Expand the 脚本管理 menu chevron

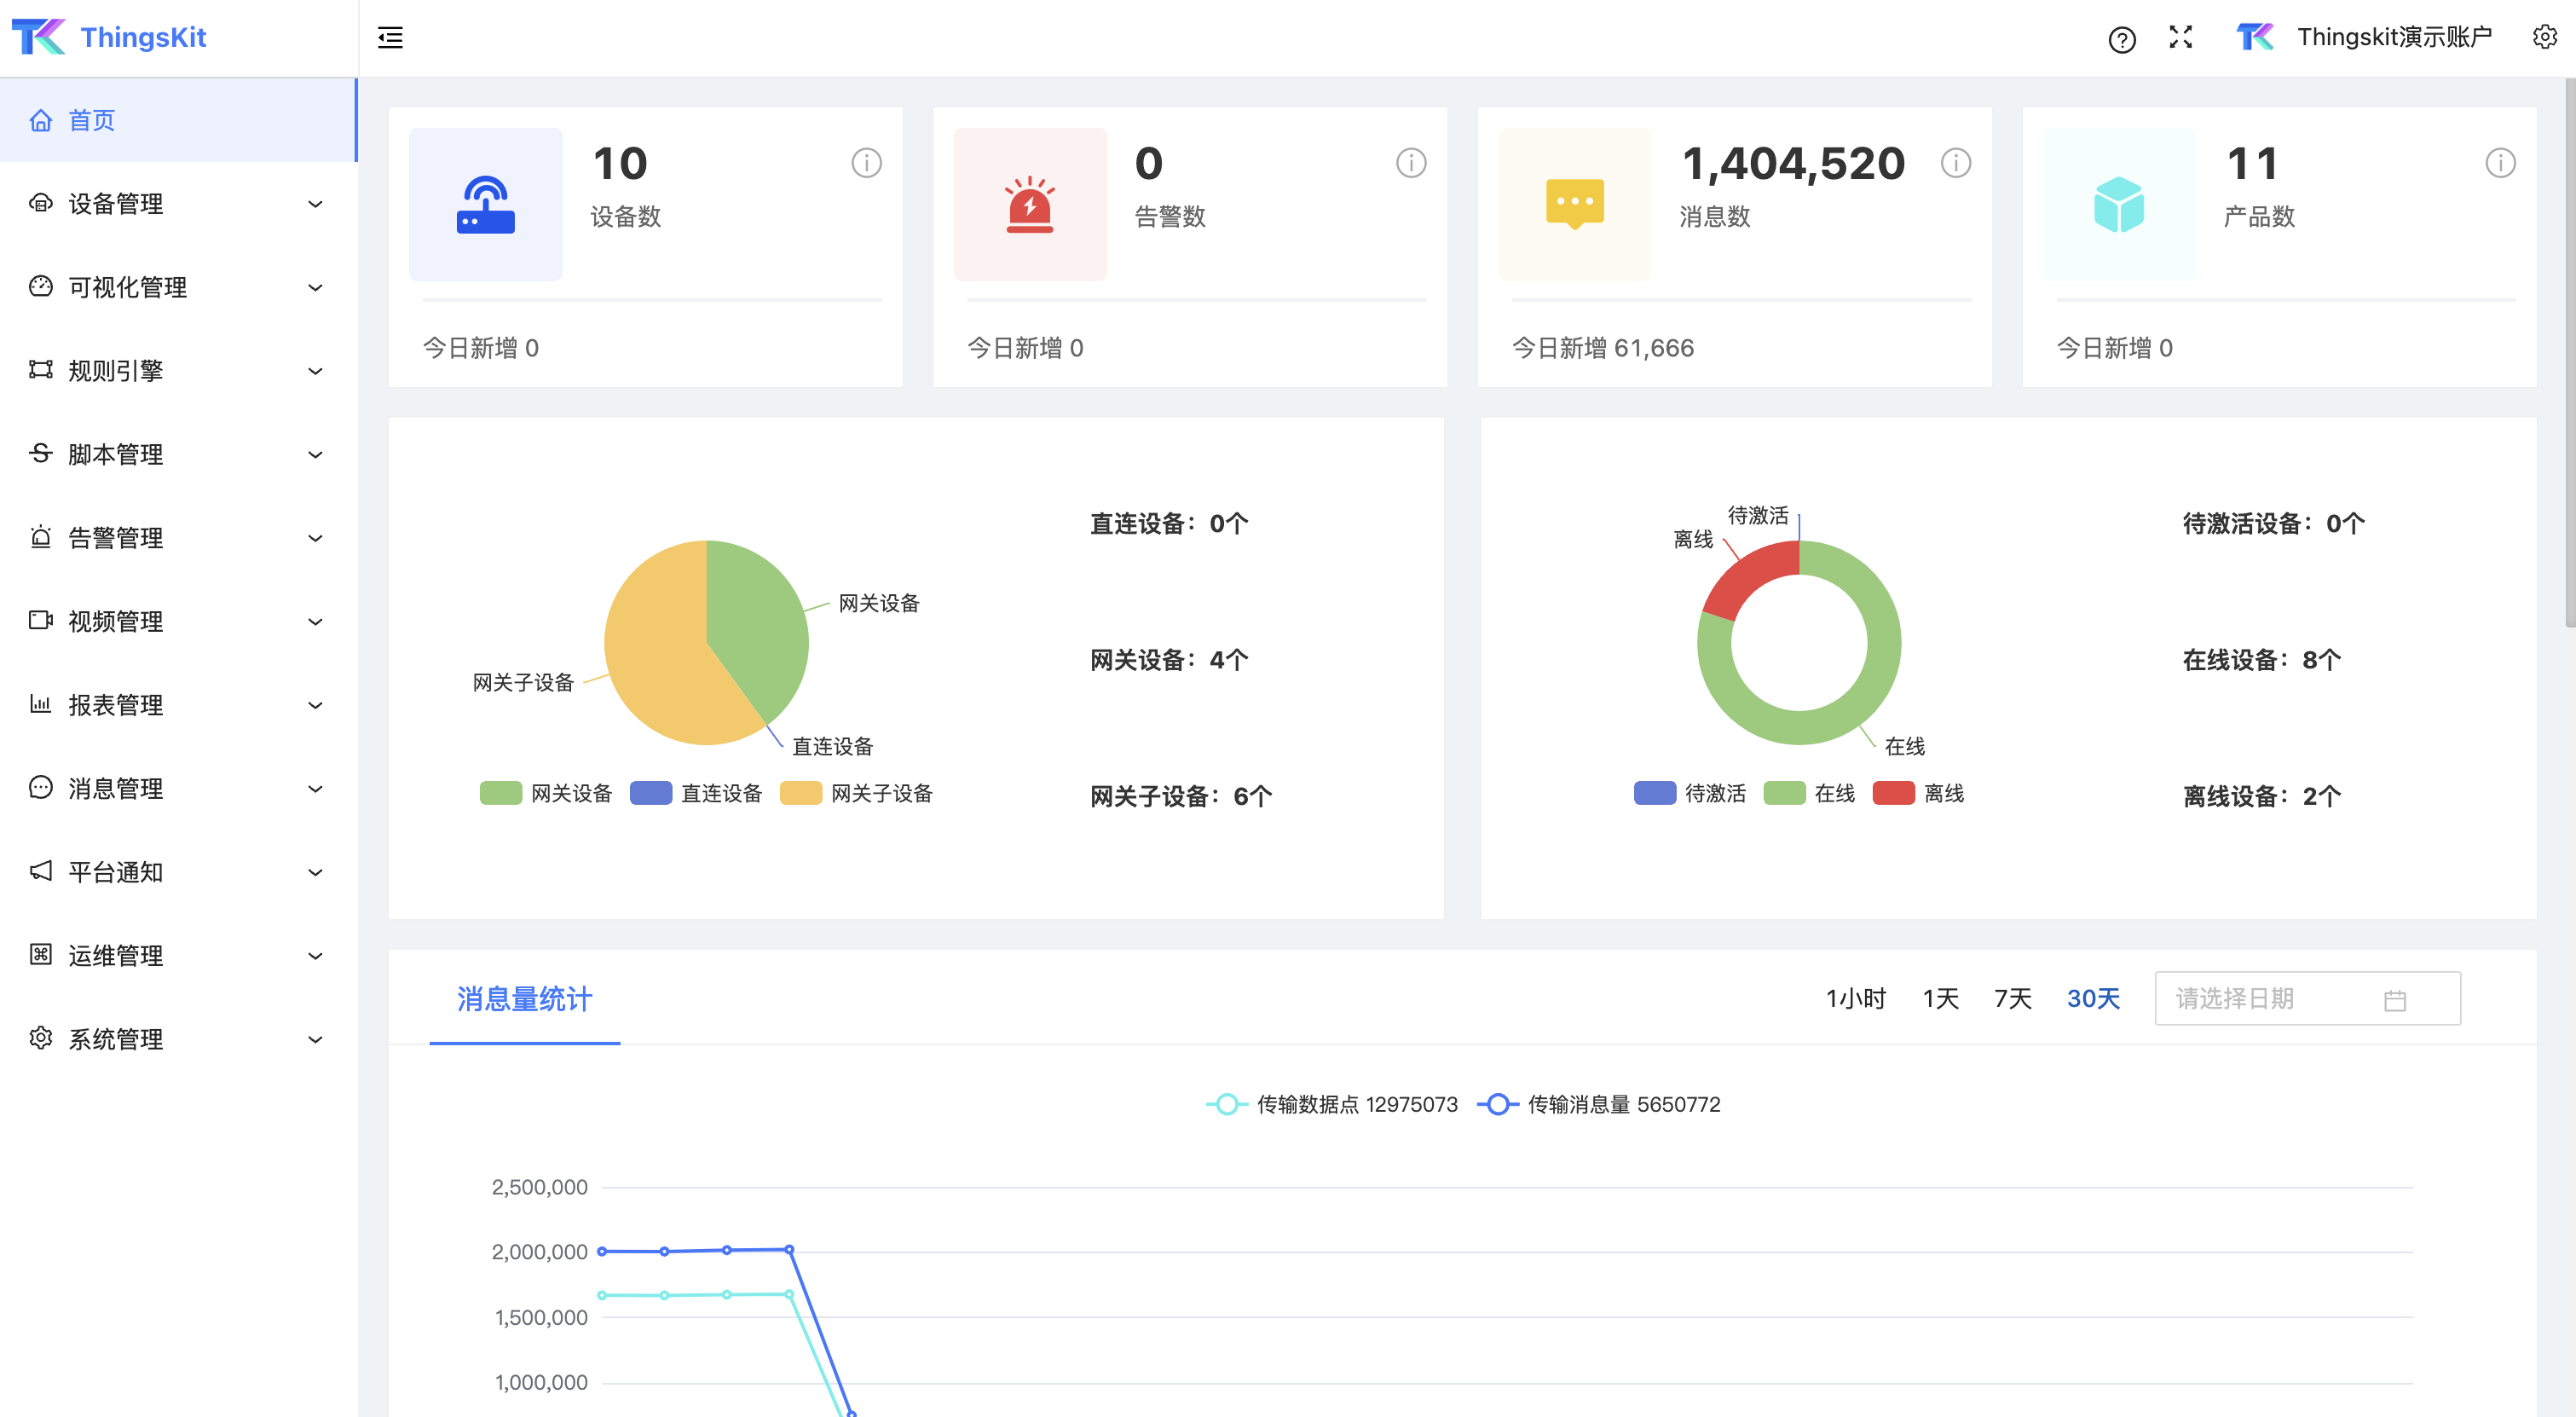315,455
